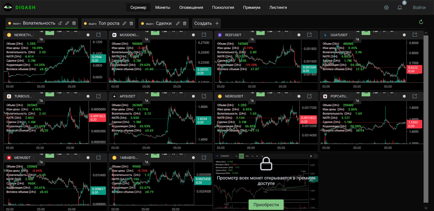Click the scrollbar down arrow
This screenshot has width=434, height=211.
(426, 208)
